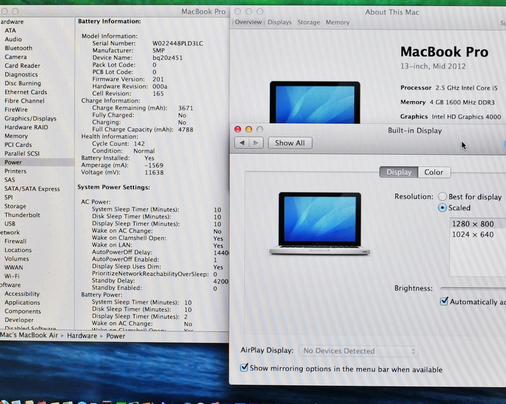The image size is (506, 404).
Task: Select Components in the sidebar
Action: click(22, 311)
